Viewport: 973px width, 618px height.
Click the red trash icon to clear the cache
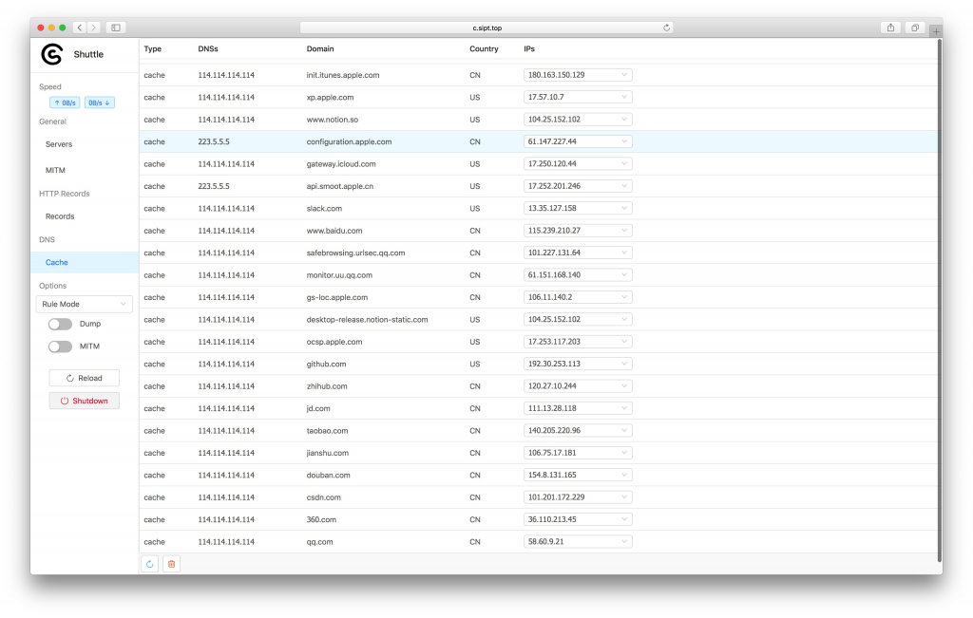click(x=171, y=564)
